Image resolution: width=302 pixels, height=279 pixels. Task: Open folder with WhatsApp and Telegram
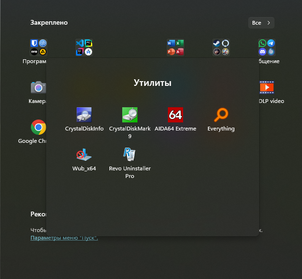pyautogui.click(x=267, y=47)
